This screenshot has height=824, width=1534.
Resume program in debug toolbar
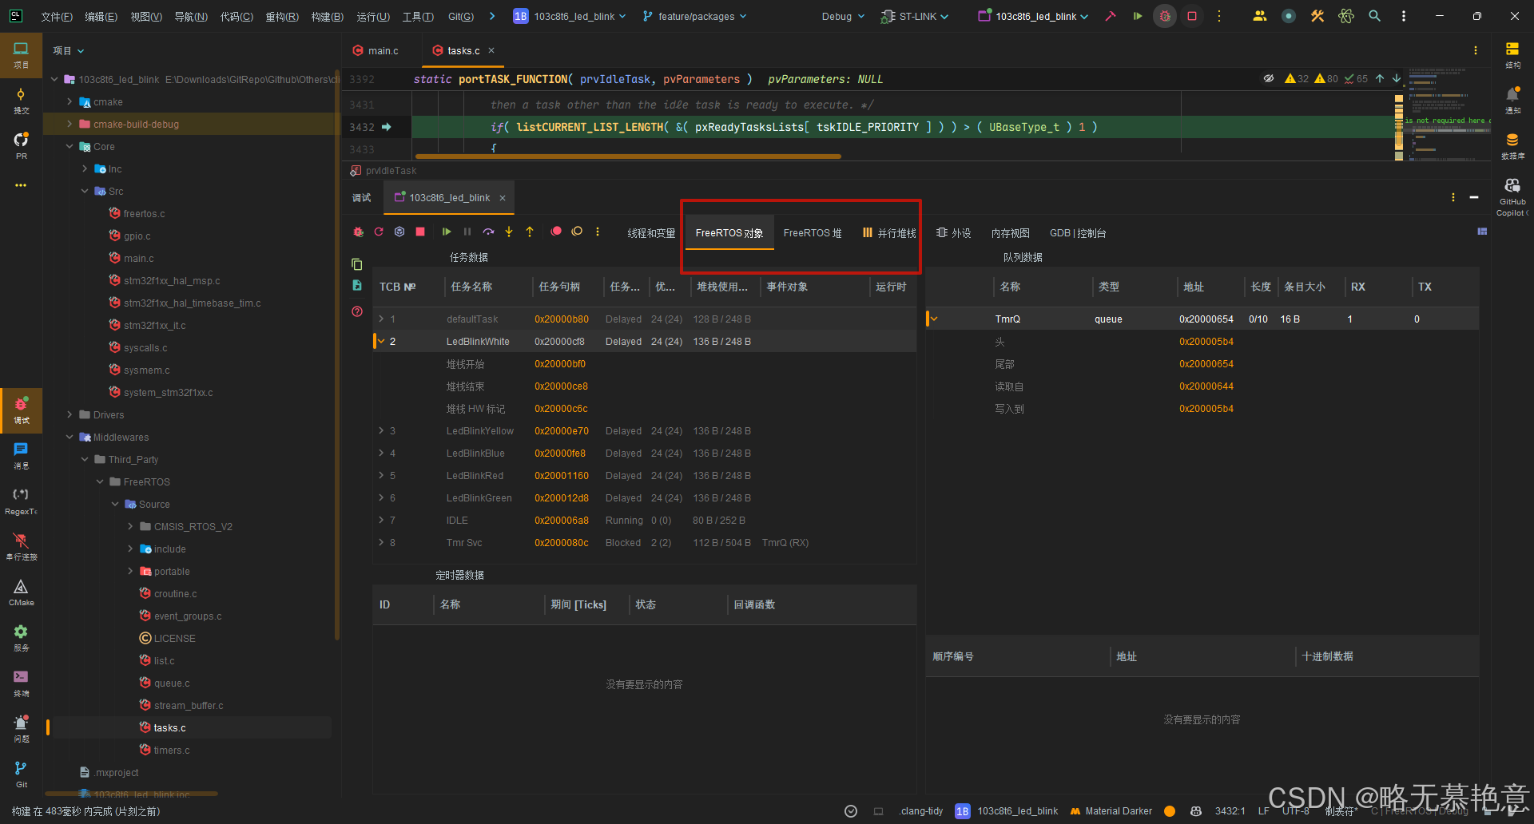[x=446, y=232]
